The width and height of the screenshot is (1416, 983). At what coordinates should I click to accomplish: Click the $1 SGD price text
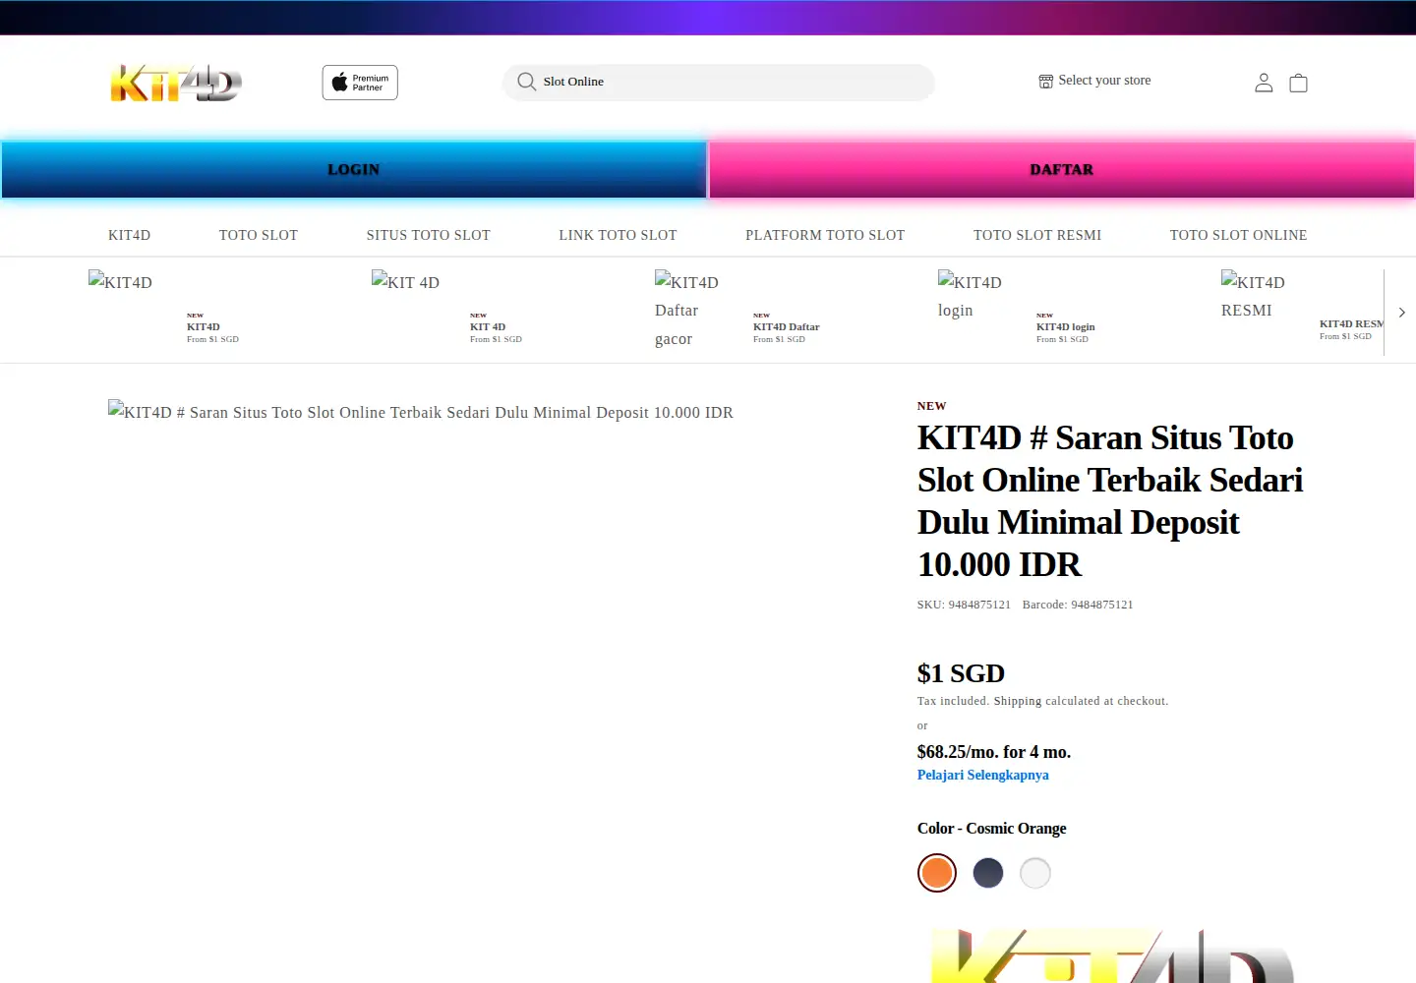(961, 673)
